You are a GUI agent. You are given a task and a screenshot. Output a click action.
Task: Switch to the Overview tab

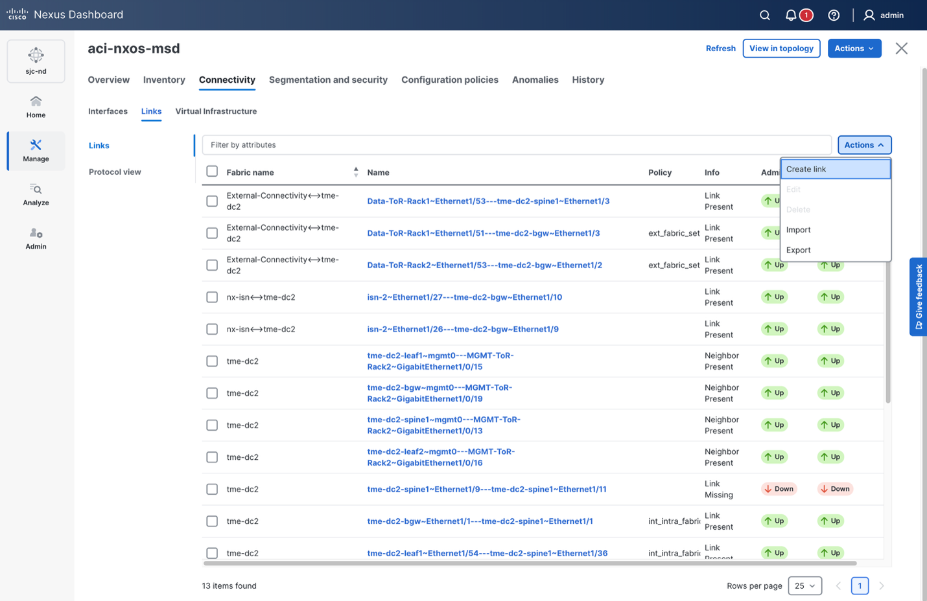[109, 80]
